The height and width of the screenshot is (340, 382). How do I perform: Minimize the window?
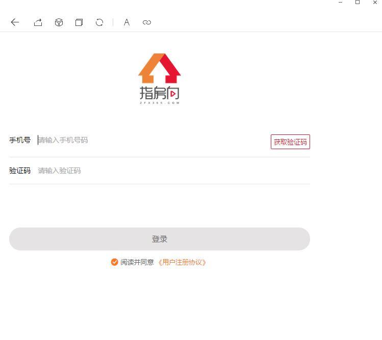tap(341, 3)
